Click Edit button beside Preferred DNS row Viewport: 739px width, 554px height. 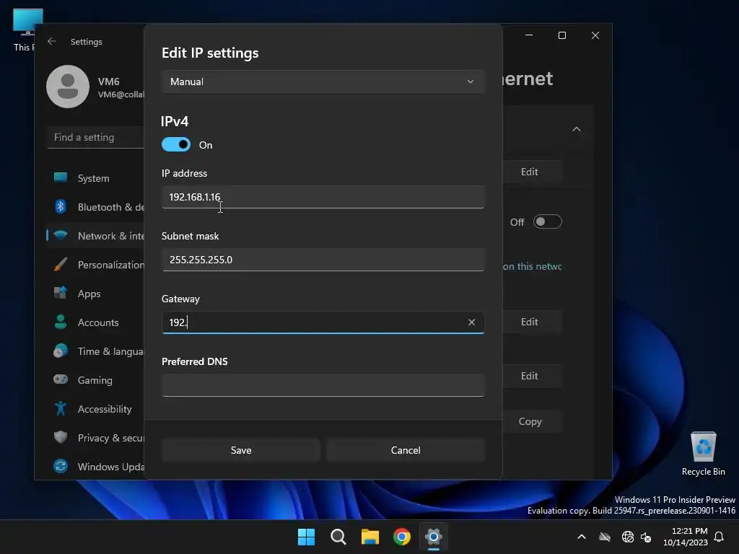click(x=532, y=376)
